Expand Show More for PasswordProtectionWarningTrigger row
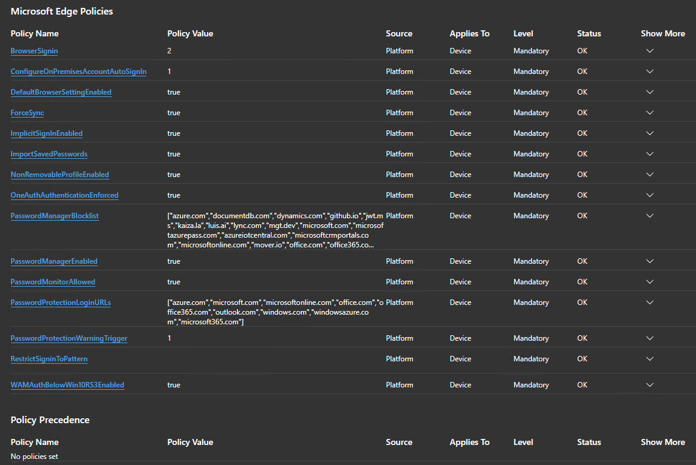Image resolution: width=696 pixels, height=465 pixels. [x=650, y=338]
